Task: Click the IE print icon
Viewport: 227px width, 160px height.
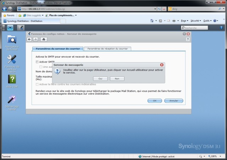Action: [x=174, y=21]
